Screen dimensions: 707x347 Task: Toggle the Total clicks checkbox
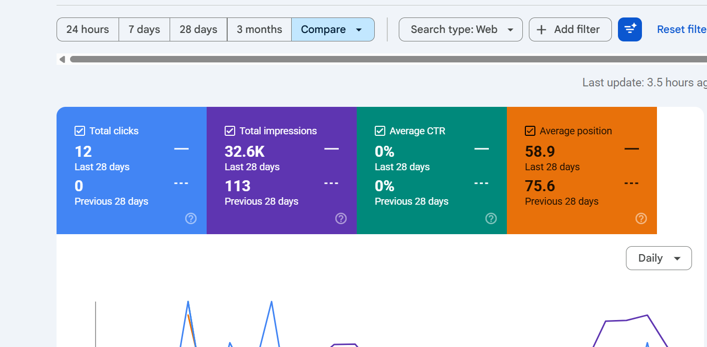point(80,131)
